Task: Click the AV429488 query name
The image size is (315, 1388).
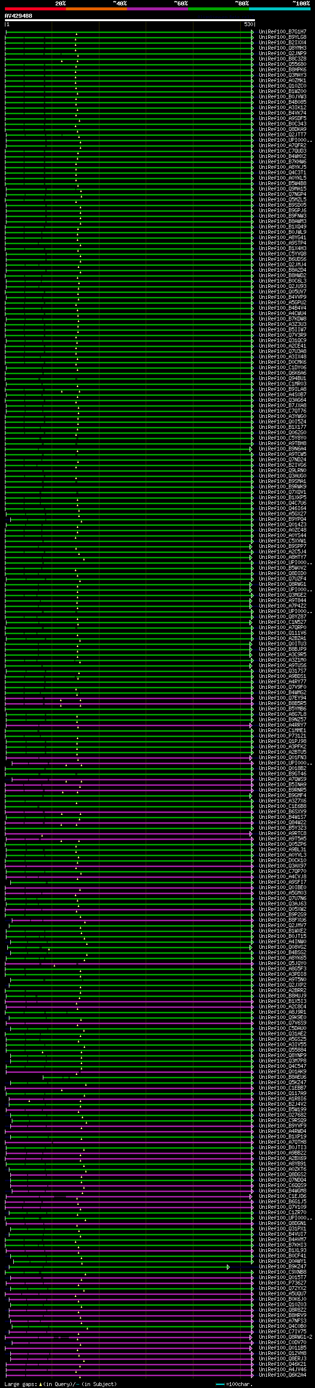Action: click(18, 16)
